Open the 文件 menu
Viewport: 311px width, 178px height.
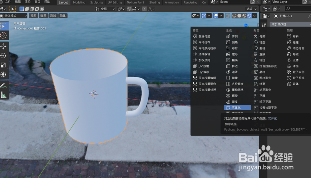(x=8, y=2)
